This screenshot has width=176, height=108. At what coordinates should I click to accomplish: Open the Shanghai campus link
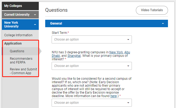pyautogui.click(x=74, y=56)
